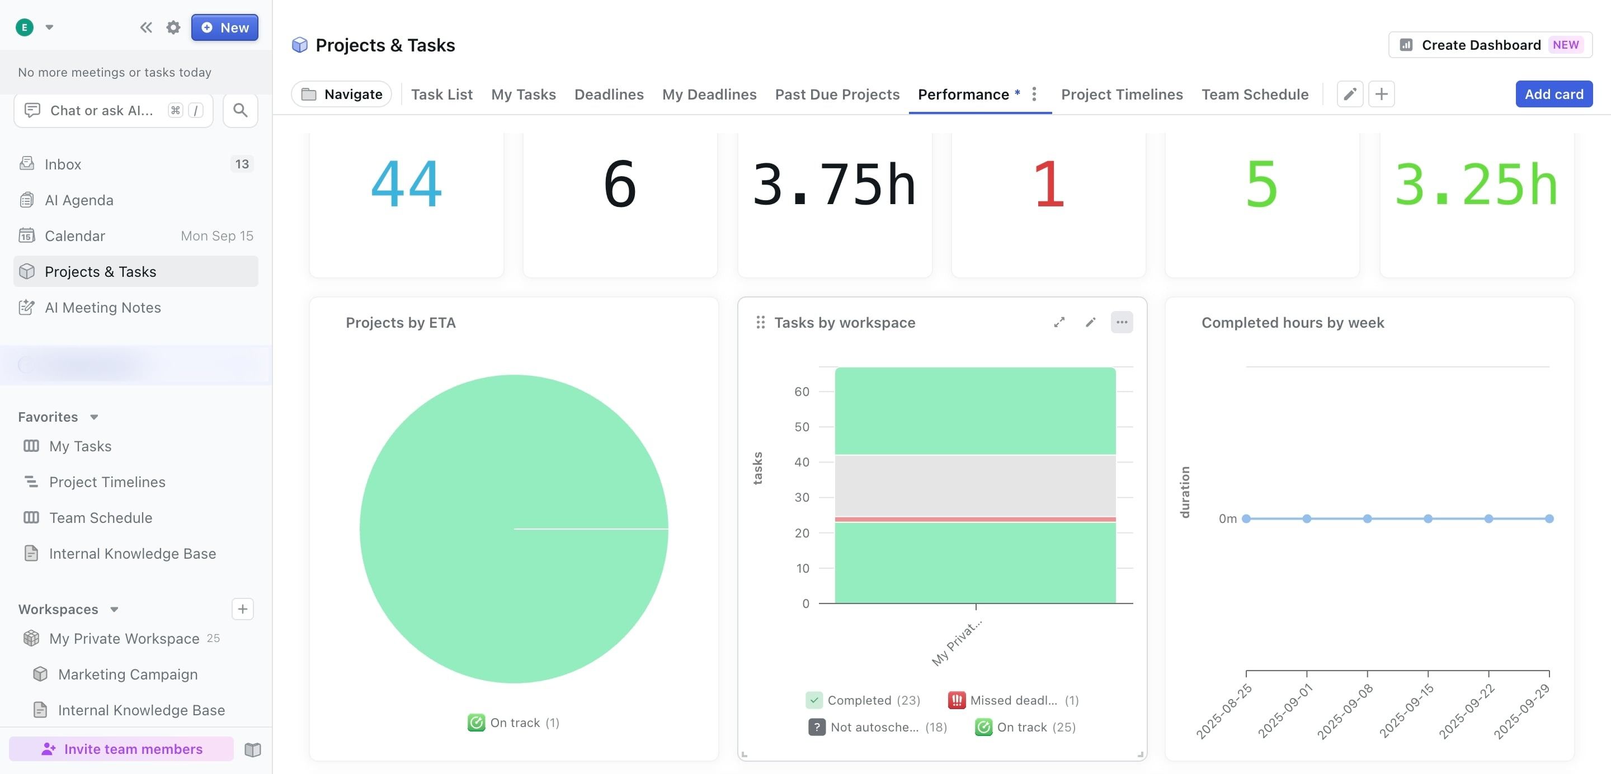
Task: Switch to the Deadlines tab
Action: [x=609, y=95]
